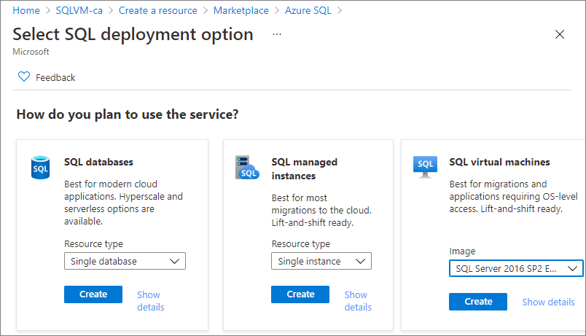Viewport: 586px width, 336px height.
Task: Click 'How do you plan to use the service?' heading
Action: 128,114
